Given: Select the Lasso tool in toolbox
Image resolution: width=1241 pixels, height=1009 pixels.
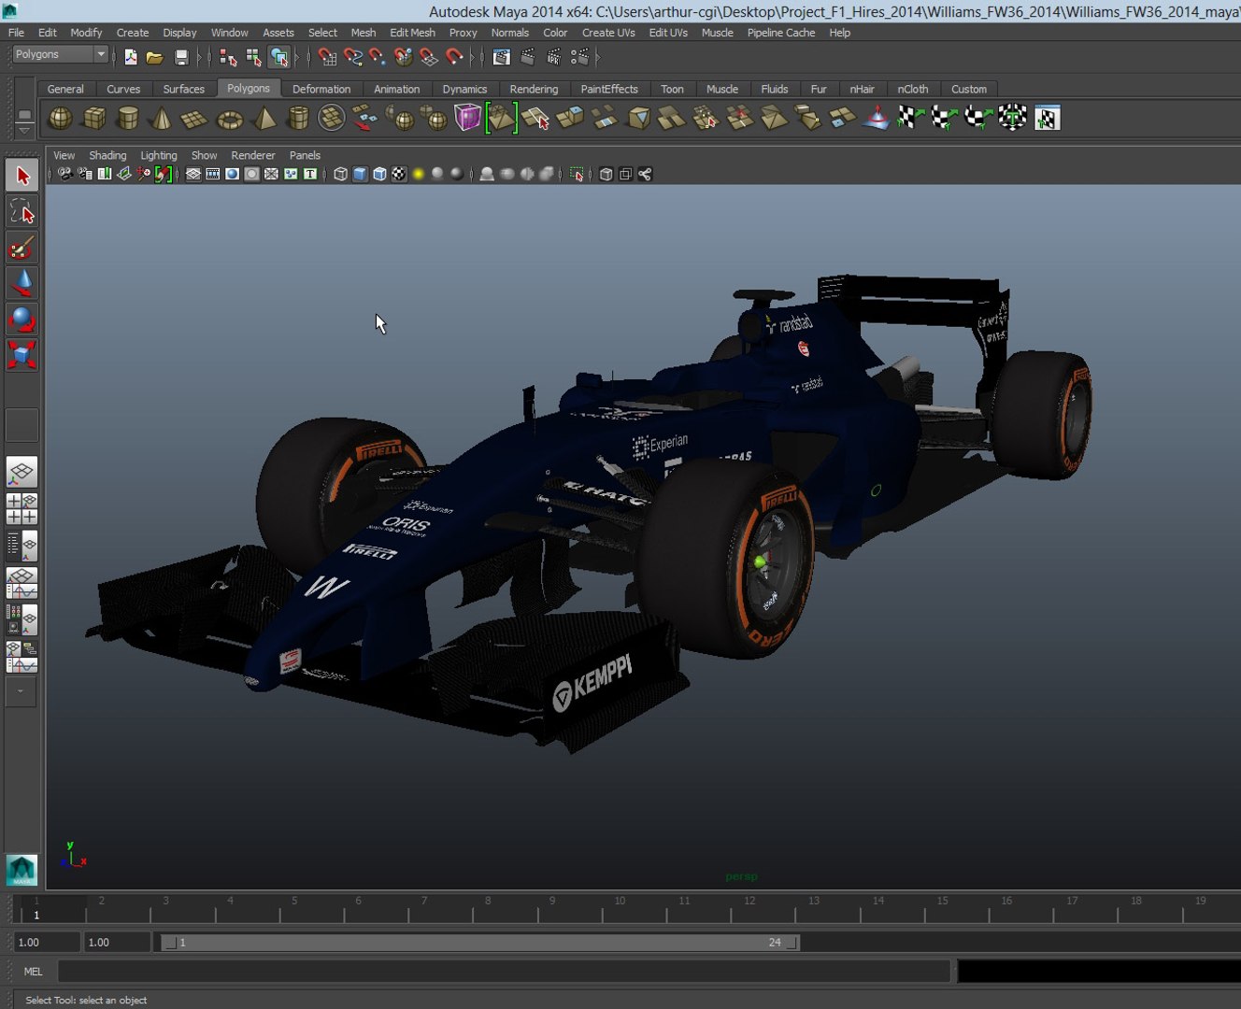Looking at the screenshot, I should click(21, 212).
